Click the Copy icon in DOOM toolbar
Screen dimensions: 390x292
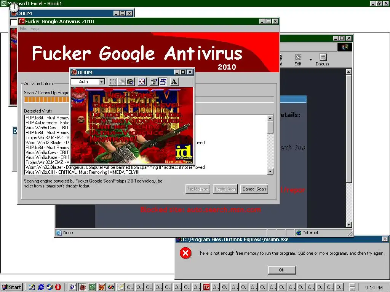[x=121, y=82]
